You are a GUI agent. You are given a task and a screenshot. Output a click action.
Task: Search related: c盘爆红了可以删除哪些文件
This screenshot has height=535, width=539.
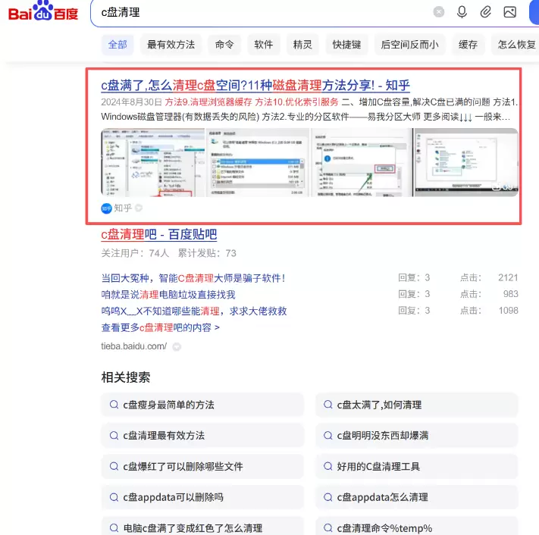point(203,467)
